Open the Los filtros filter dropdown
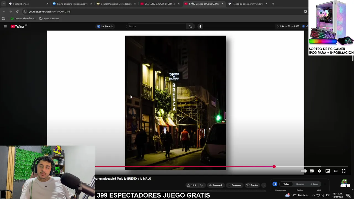Screen dimensions: 354x199 tap(105, 26)
